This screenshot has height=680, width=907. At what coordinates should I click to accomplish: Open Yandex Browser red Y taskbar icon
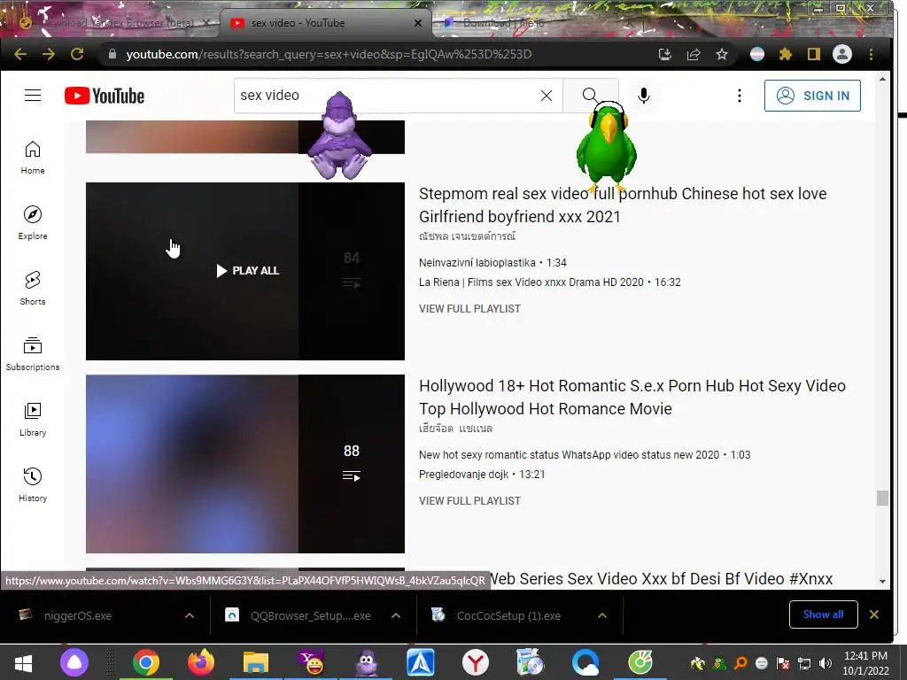point(476,662)
